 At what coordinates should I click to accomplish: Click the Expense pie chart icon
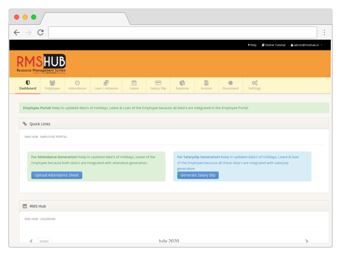pyautogui.click(x=182, y=83)
